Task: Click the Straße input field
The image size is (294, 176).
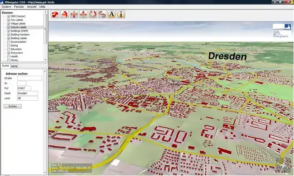Action: [x=29, y=78]
